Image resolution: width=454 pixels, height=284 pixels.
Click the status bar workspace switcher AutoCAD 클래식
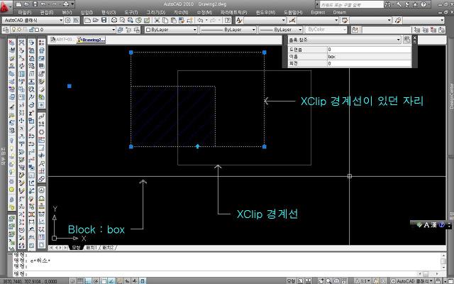(412, 281)
